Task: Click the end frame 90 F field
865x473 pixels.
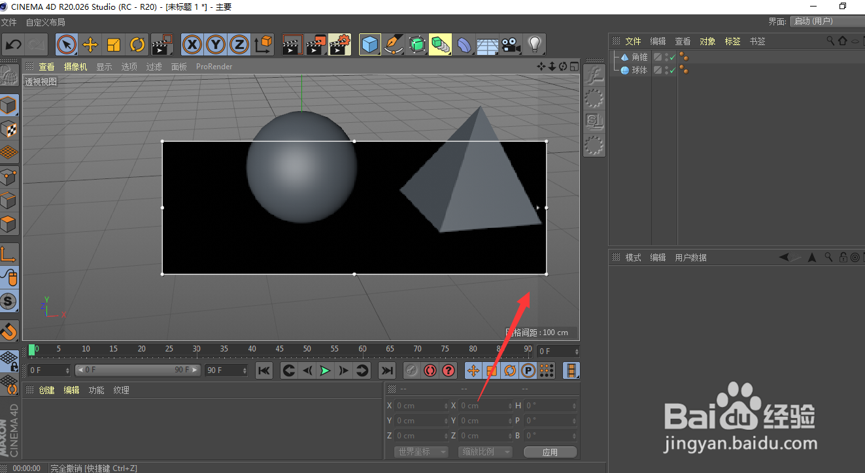Action: point(227,370)
